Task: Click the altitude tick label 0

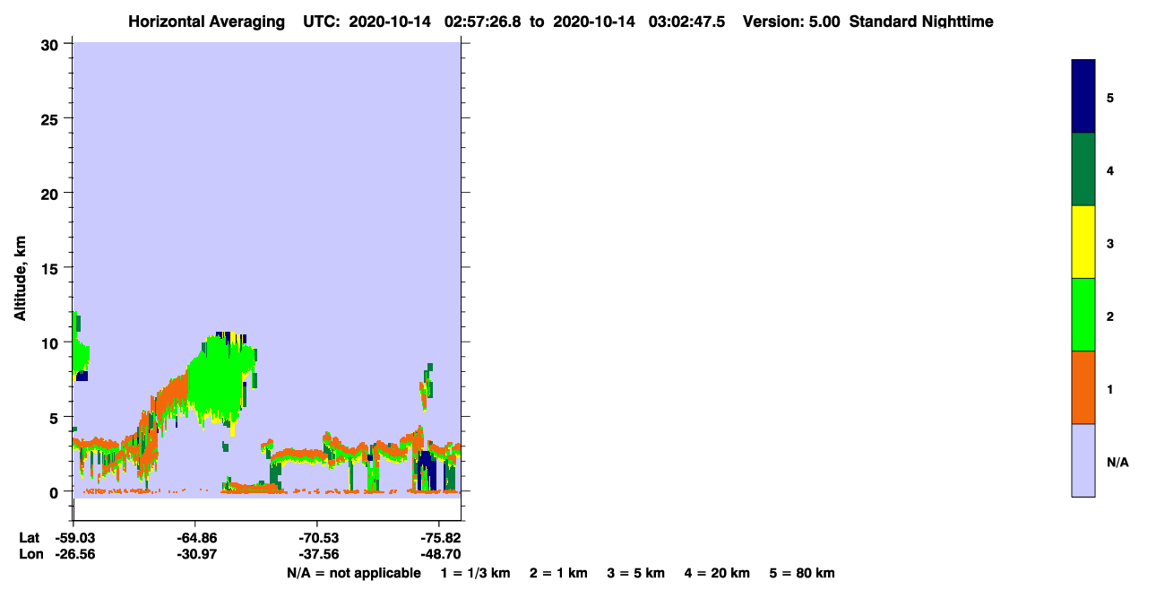Action: tap(56, 491)
